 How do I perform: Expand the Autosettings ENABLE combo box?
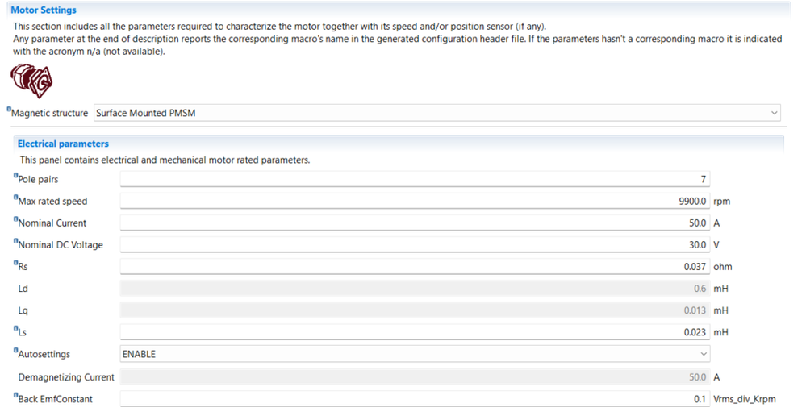(x=415, y=354)
